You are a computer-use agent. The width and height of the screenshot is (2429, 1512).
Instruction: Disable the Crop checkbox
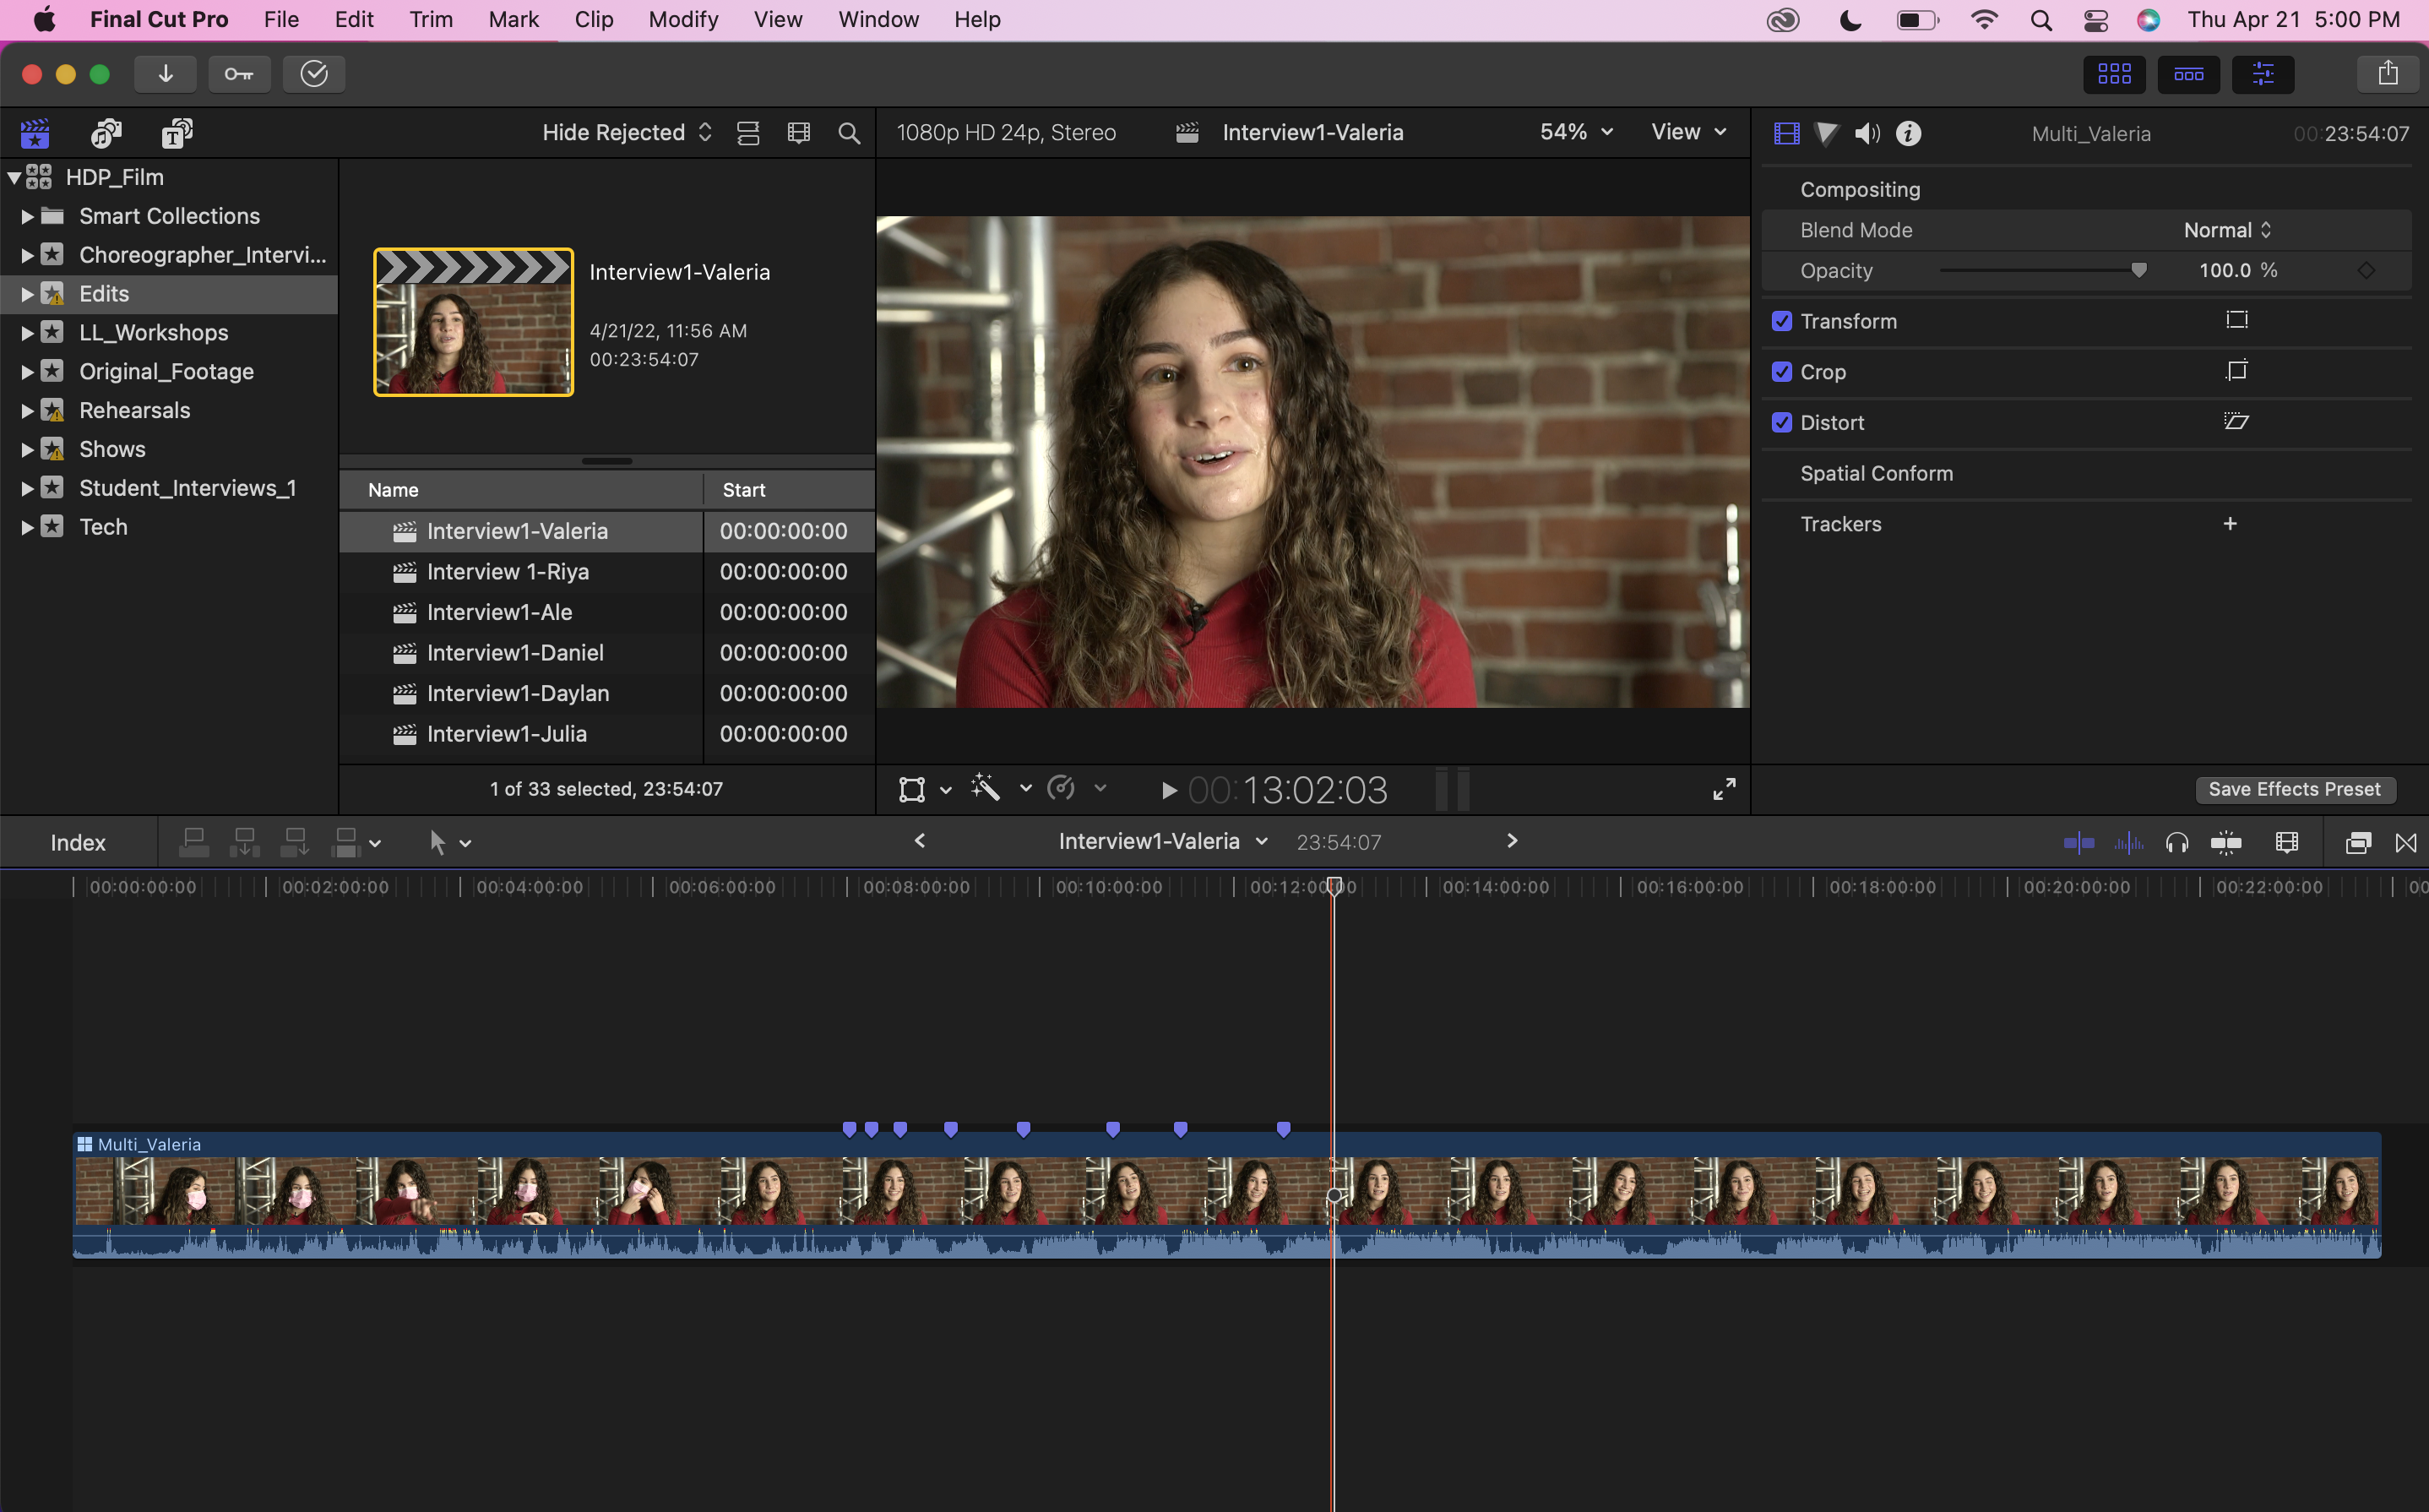point(1781,372)
